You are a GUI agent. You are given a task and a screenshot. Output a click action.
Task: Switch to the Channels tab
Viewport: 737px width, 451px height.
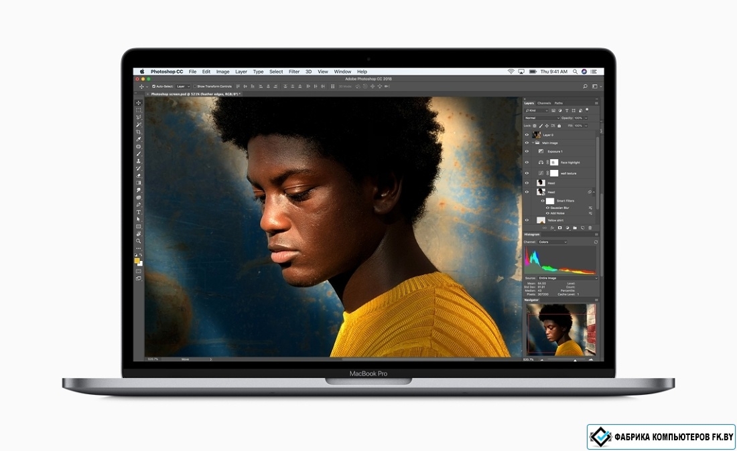pyautogui.click(x=544, y=103)
